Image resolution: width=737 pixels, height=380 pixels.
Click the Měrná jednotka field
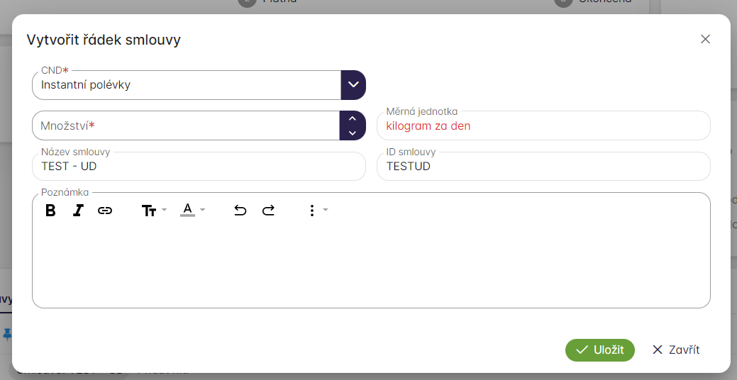(543, 126)
